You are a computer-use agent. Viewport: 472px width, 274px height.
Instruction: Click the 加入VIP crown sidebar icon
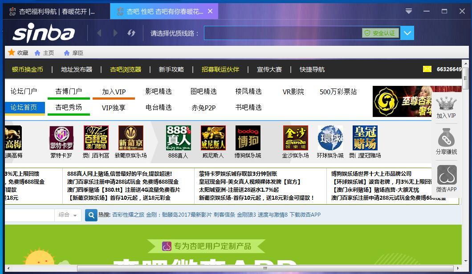[446, 107]
